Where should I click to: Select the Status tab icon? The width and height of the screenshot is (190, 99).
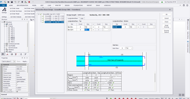[x=21, y=54]
